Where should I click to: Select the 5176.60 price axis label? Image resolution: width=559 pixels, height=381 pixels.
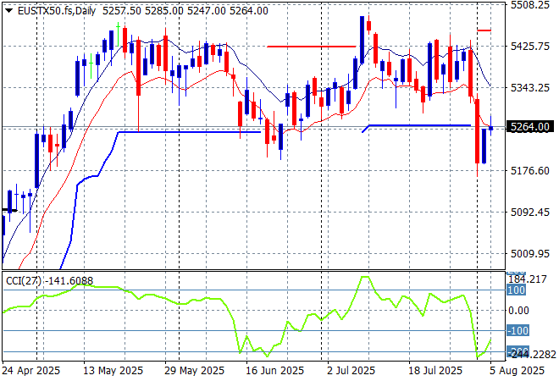(530, 171)
